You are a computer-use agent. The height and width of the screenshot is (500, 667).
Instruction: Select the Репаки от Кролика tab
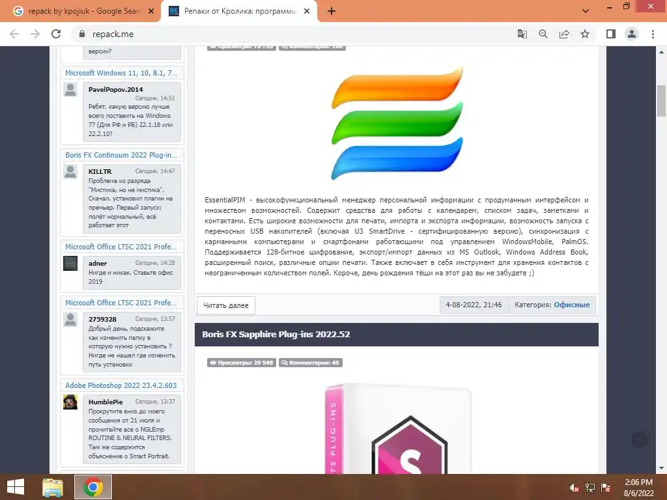[x=239, y=11]
